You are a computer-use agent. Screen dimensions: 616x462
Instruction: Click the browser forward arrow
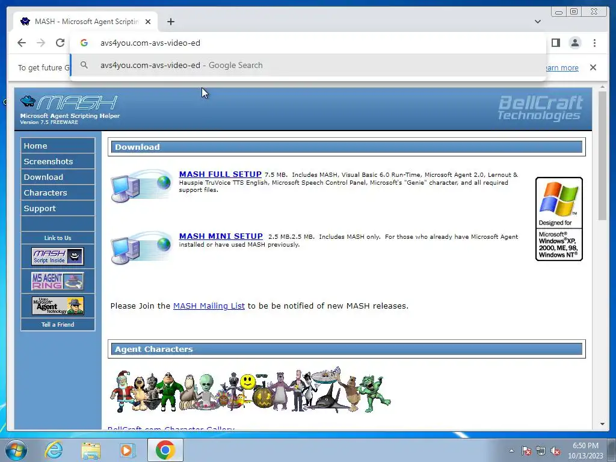tap(41, 43)
